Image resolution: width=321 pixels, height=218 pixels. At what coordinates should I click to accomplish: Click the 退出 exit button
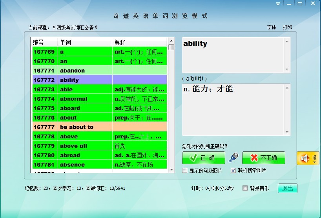(287, 188)
